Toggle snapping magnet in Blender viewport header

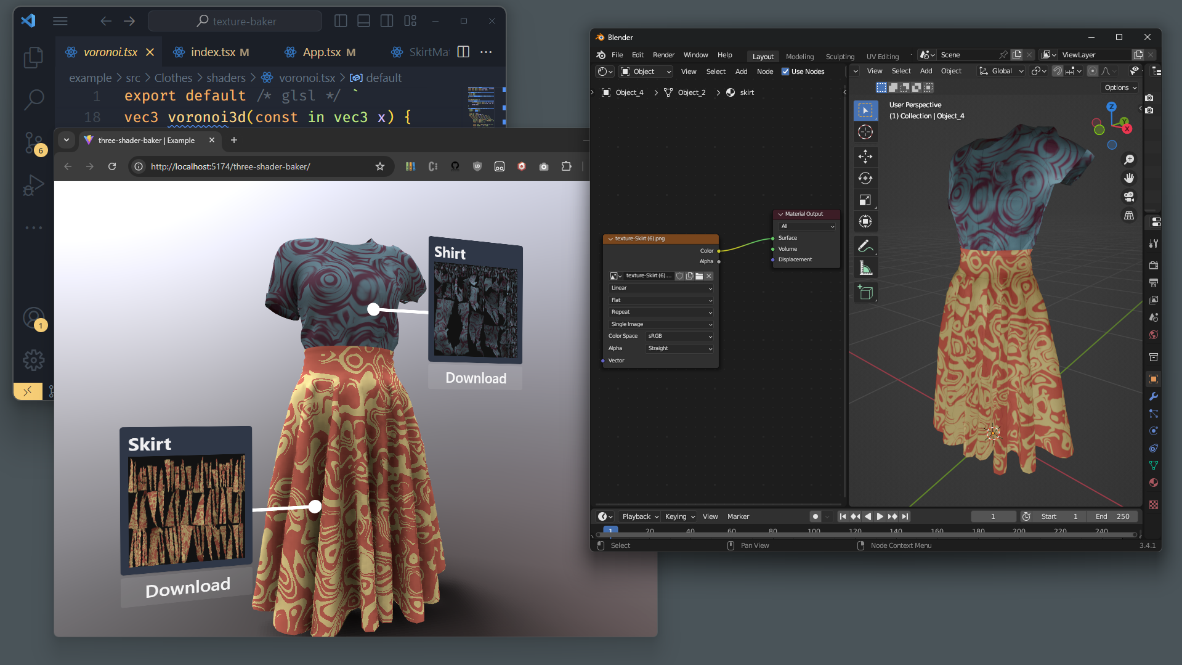[x=1058, y=71]
